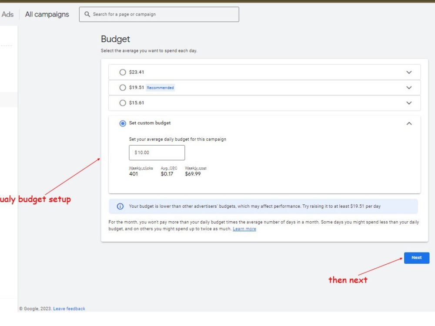Image resolution: width=435 pixels, height=326 pixels.
Task: Collapse the Set custom budget section
Action: coord(409,123)
